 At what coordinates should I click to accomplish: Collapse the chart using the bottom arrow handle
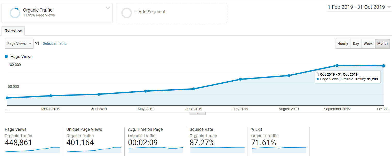coord(198,113)
